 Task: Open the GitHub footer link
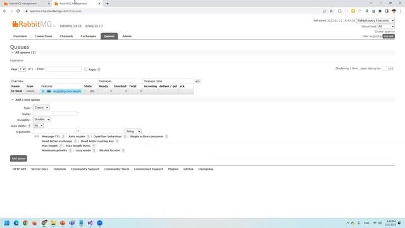189,169
